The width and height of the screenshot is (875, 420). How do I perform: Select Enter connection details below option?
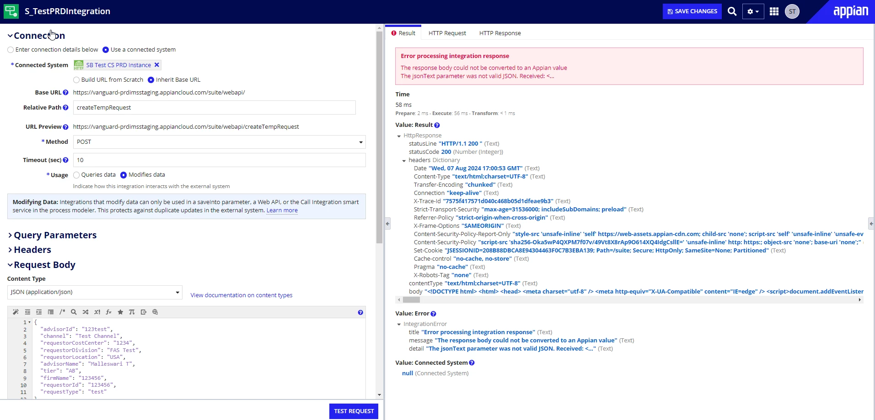point(11,50)
